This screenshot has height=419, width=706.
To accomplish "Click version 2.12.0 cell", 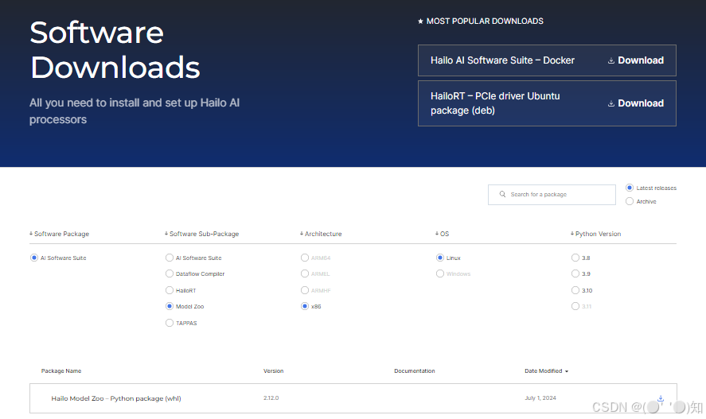I will point(271,398).
